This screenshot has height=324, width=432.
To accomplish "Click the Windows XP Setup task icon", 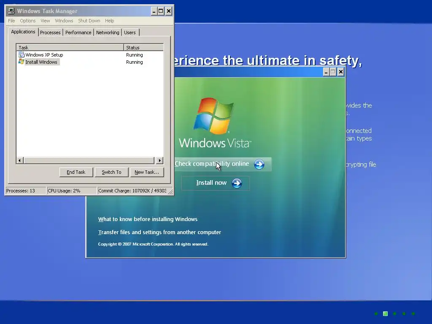I will click(x=21, y=54).
